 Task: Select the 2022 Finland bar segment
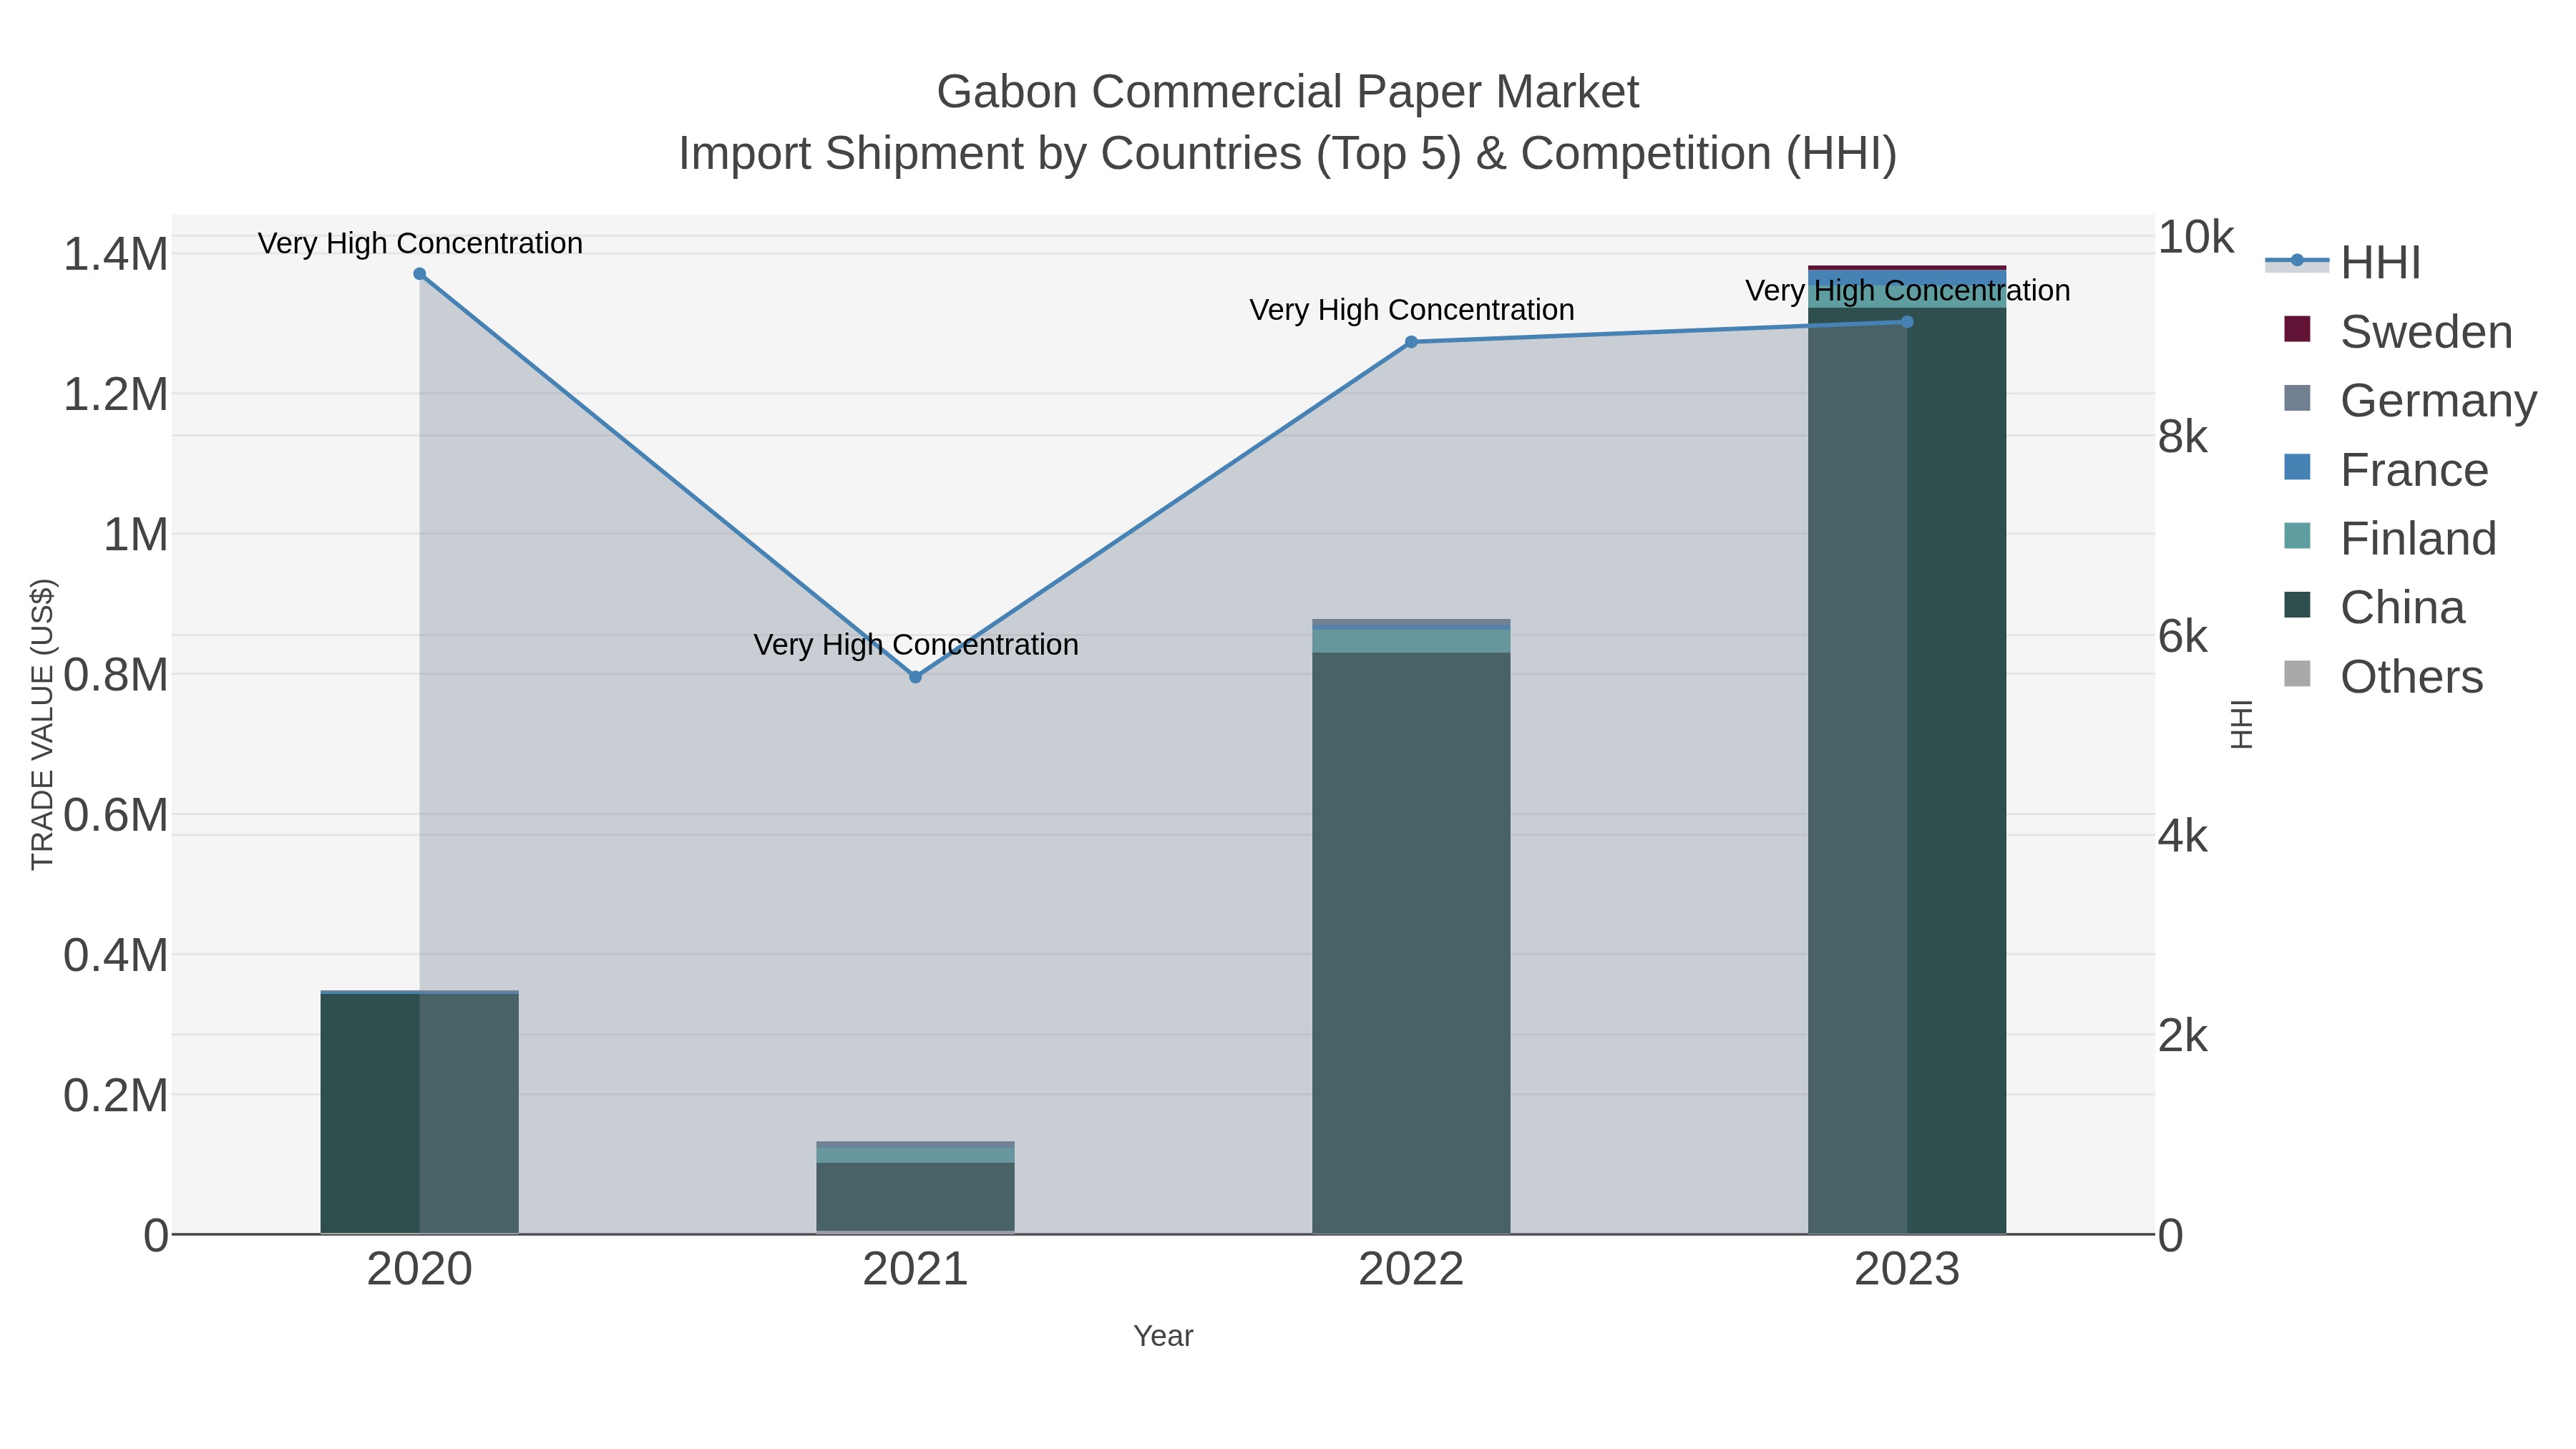coord(1411,641)
